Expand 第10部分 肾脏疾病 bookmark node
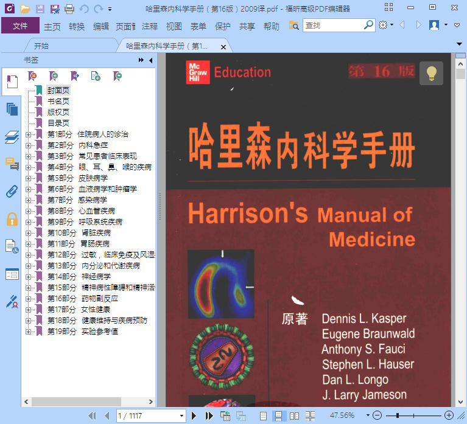The width and height of the screenshot is (467, 424). [28, 233]
